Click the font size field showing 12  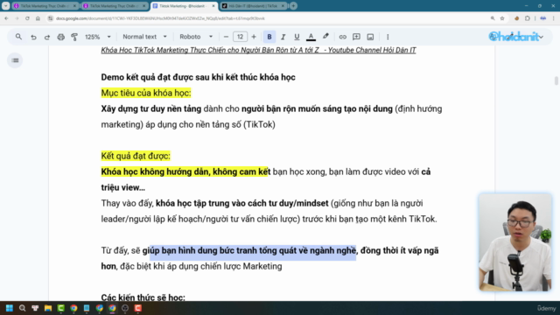[x=240, y=37]
